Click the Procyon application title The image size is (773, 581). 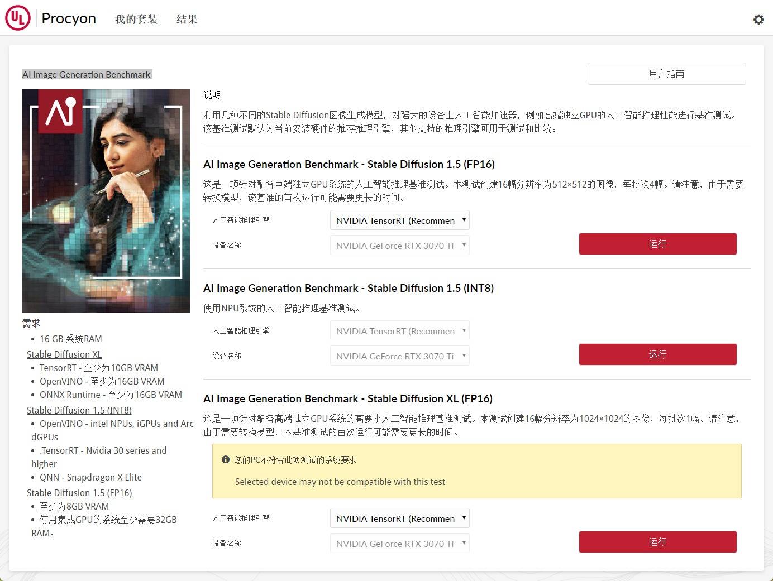(x=69, y=18)
